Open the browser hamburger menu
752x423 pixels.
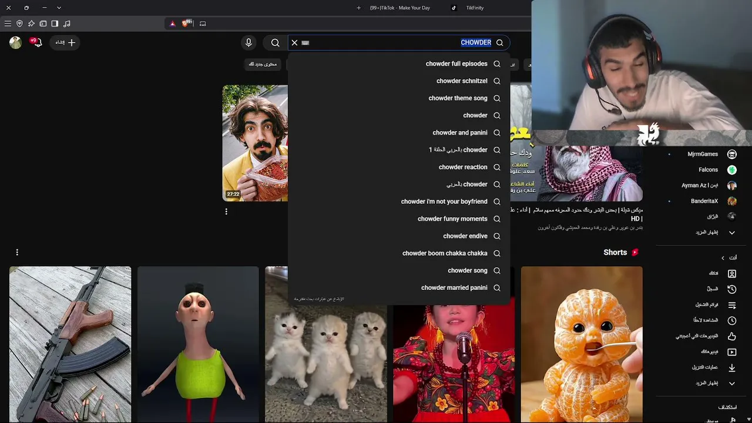click(8, 23)
